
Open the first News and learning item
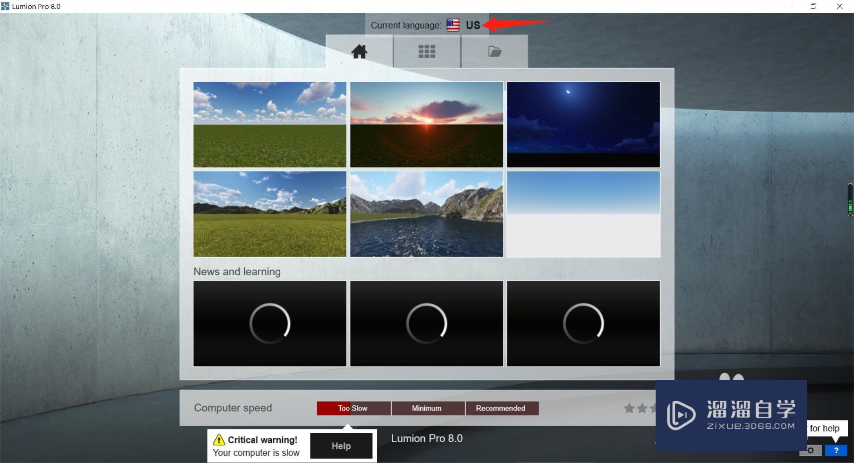(x=270, y=323)
